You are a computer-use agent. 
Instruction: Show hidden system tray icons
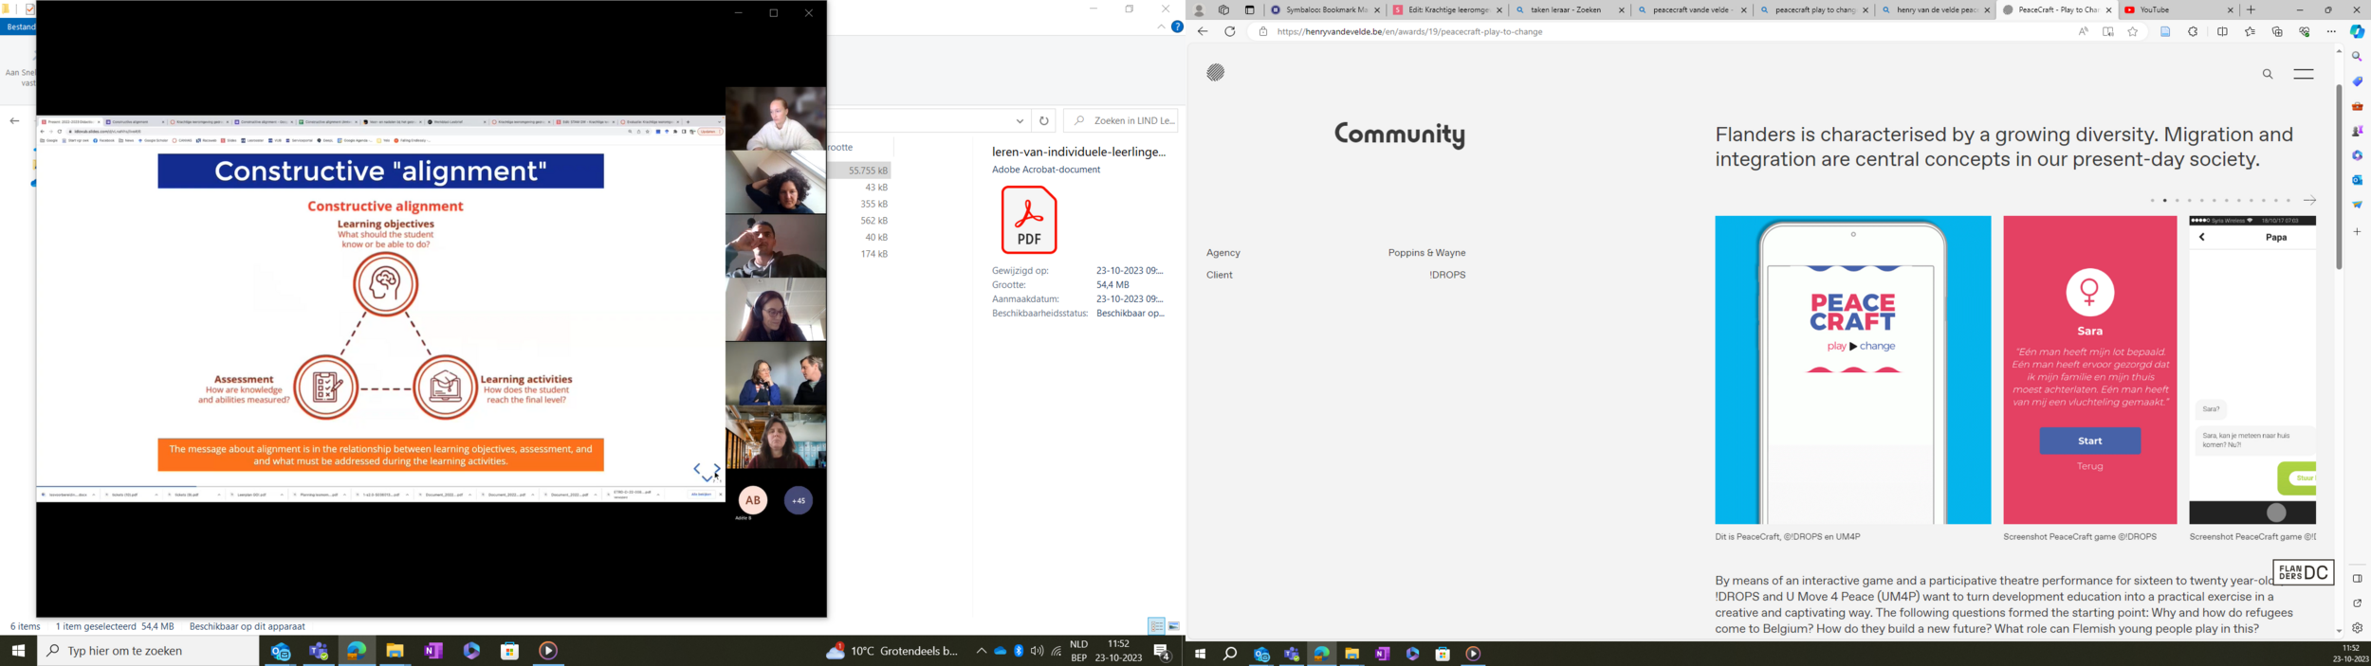(982, 651)
